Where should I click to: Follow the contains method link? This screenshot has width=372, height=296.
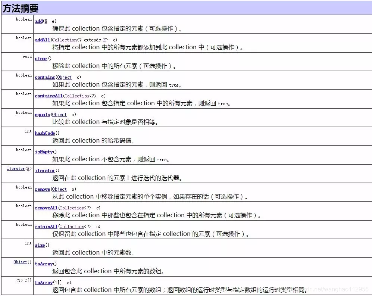click(x=44, y=77)
